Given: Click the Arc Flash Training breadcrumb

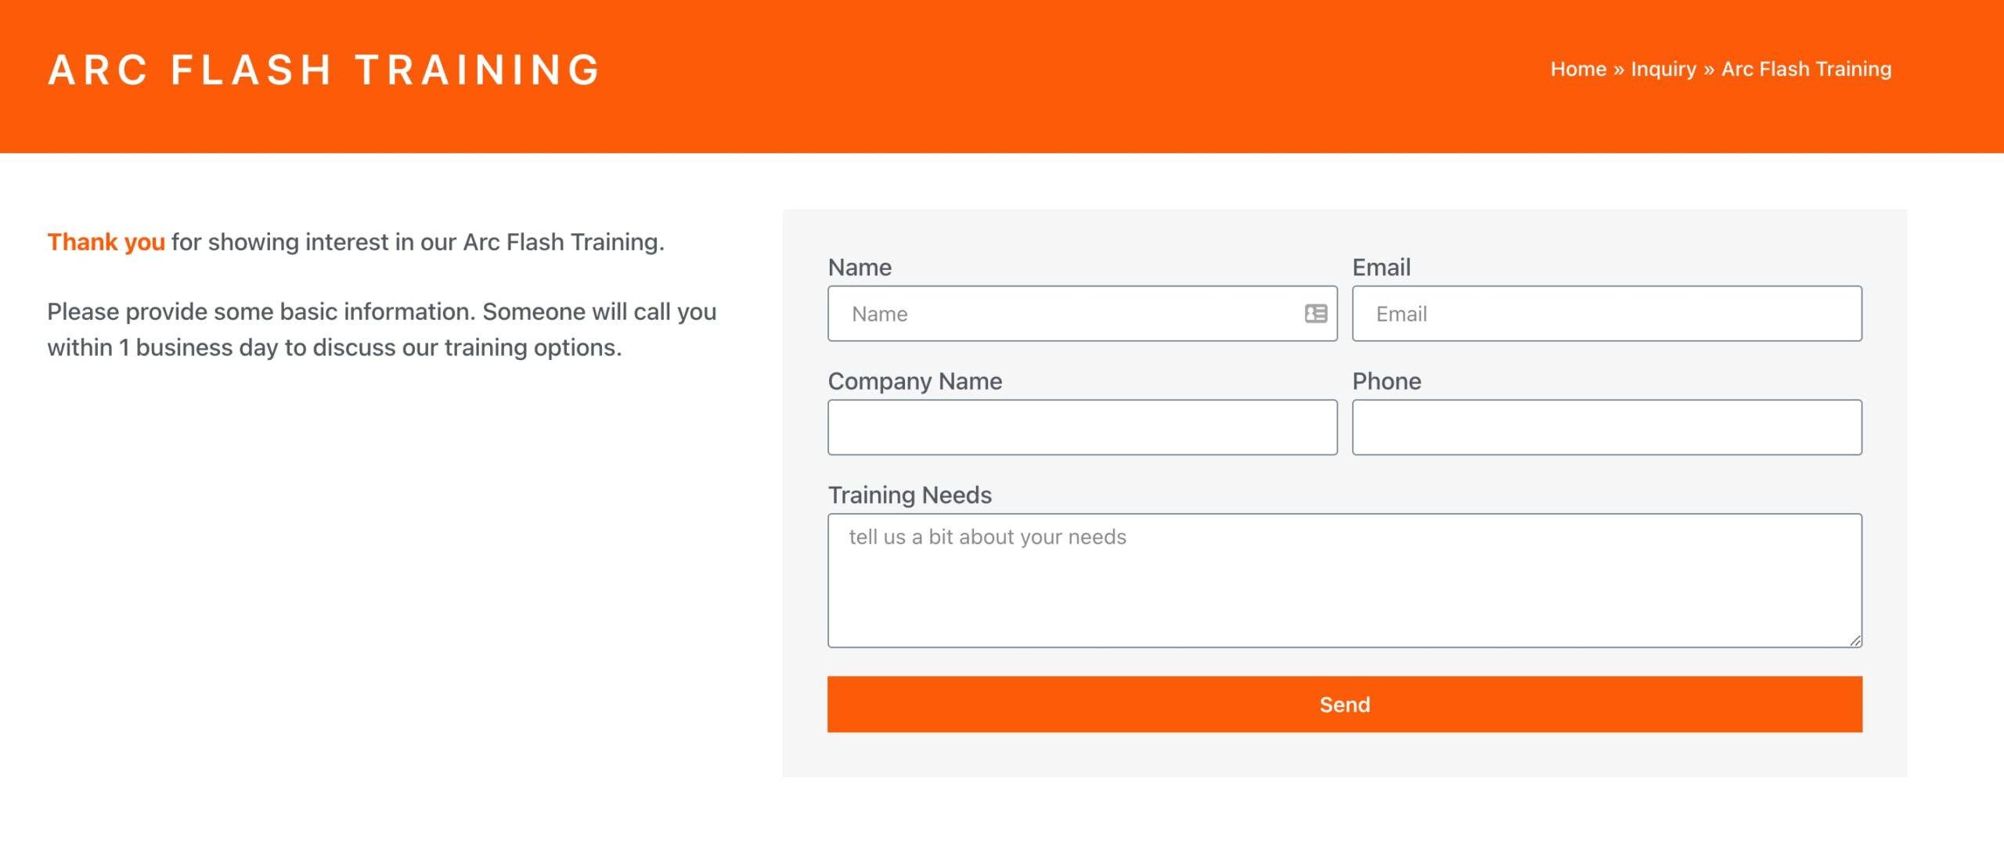Looking at the screenshot, I should pyautogui.click(x=1806, y=69).
